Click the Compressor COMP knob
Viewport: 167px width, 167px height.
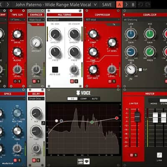(x=93, y=34)
